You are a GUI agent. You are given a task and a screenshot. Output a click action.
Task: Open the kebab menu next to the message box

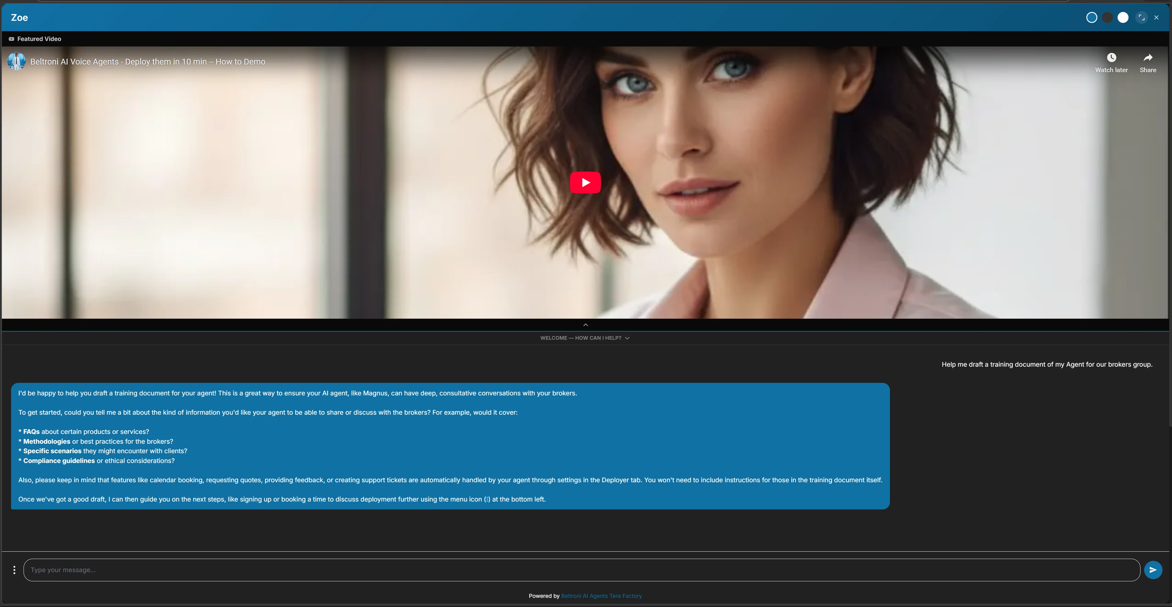(x=14, y=569)
